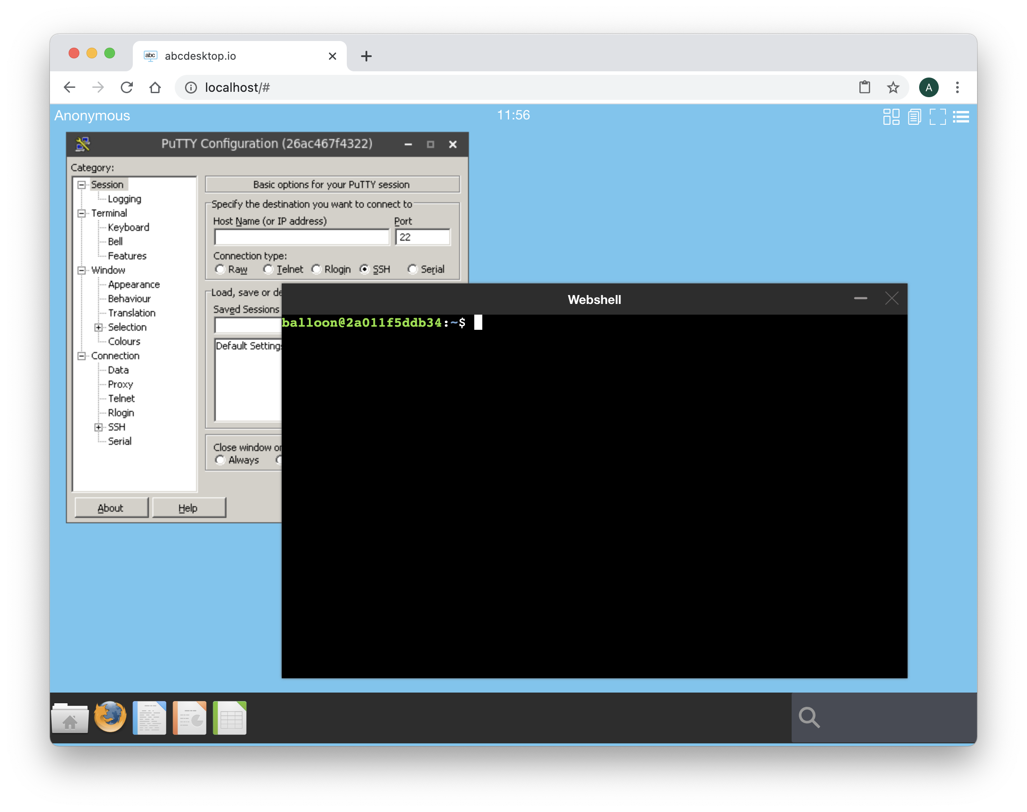This screenshot has width=1027, height=812.
Task: Click the Help button in PuTTY
Action: pos(189,508)
